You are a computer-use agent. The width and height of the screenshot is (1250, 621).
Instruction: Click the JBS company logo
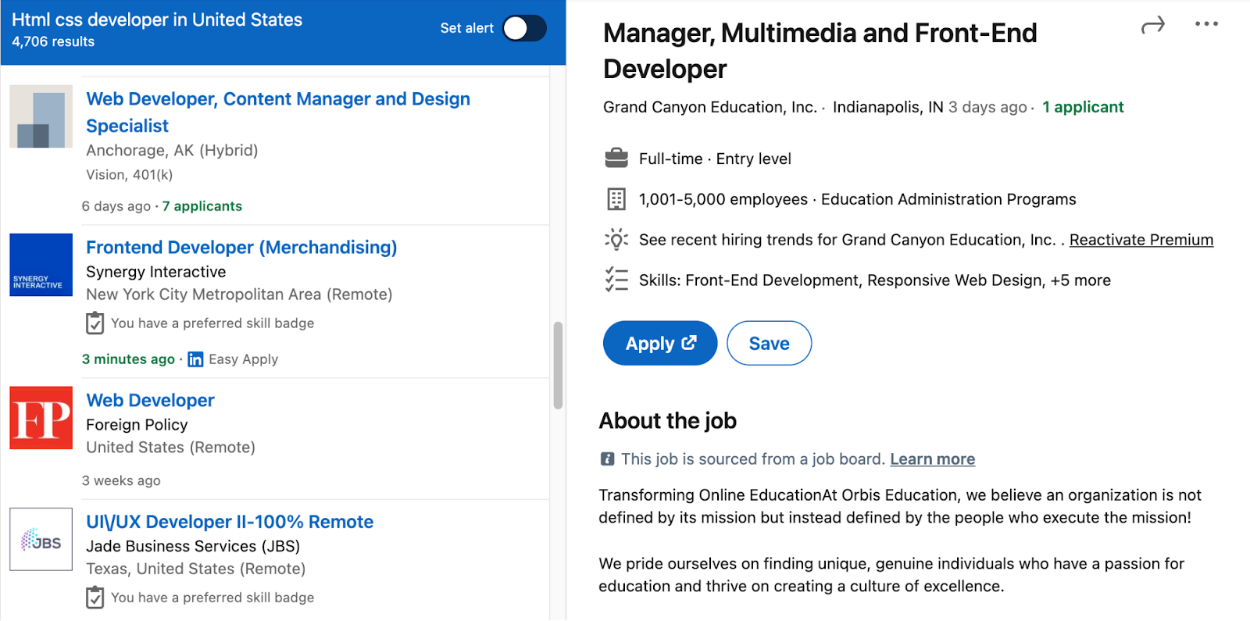tap(41, 539)
